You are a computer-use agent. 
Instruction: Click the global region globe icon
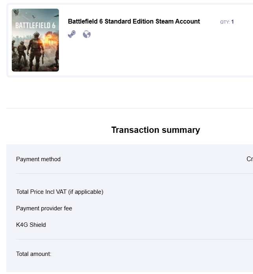pos(87,34)
